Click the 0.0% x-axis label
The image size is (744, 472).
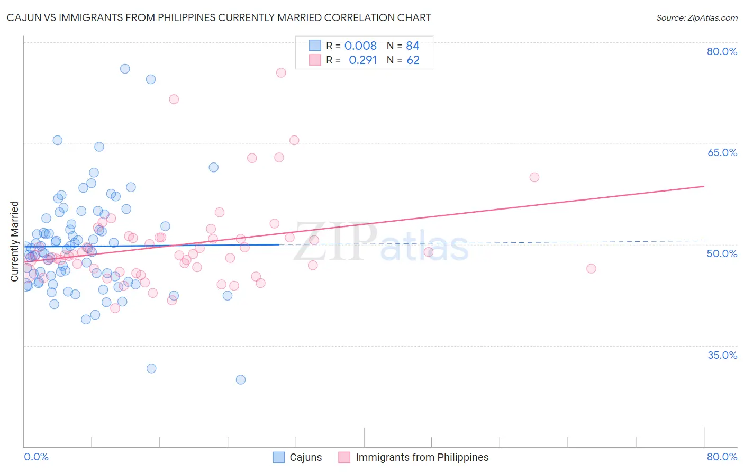pos(36,457)
